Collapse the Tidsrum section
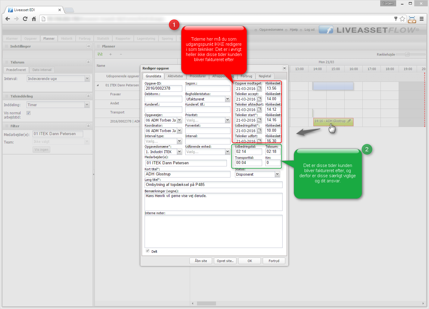The image size is (429, 309). pyautogui.click(x=88, y=62)
